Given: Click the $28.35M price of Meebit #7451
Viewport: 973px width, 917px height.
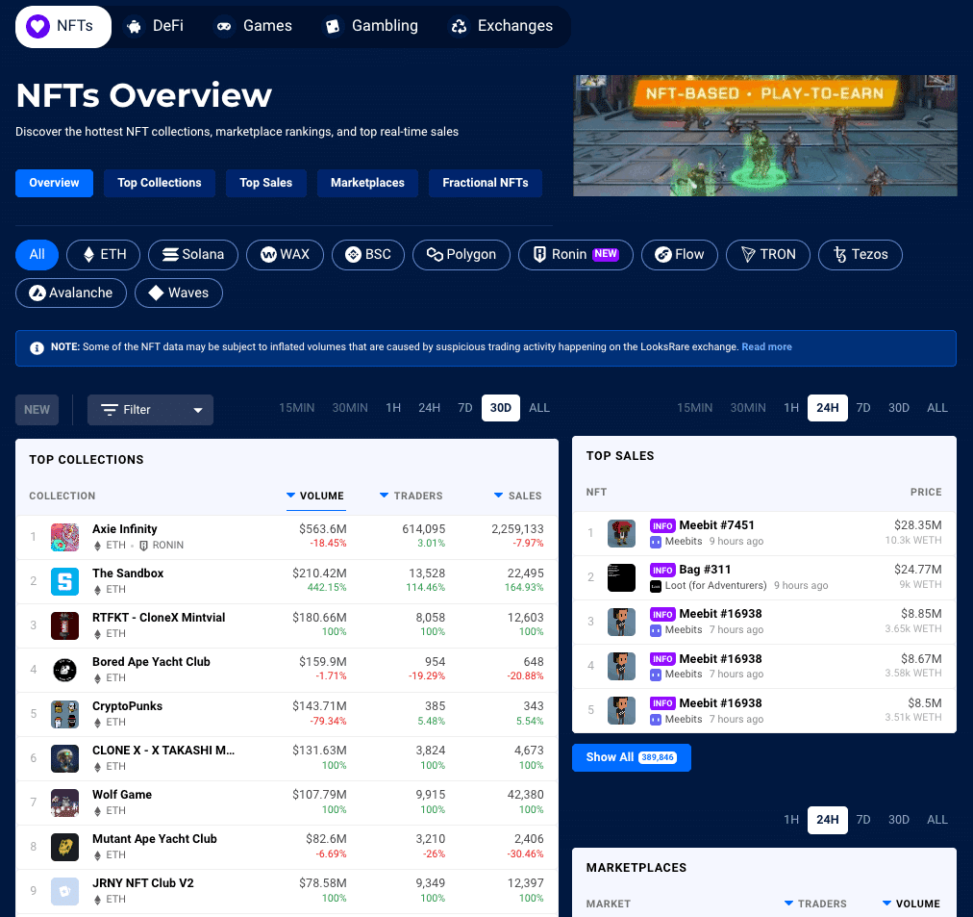Looking at the screenshot, I should click(917, 525).
